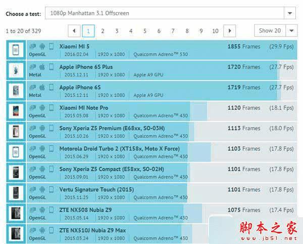Screen dimensions: 303x244
Task: Click Android icon in Nubia Z9 Max row
Action: point(42,230)
